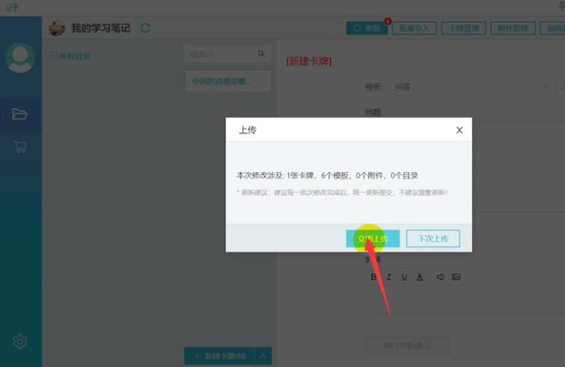Click the text editor area below formatting toolbar
The height and width of the screenshot is (367, 565).
coord(465,300)
